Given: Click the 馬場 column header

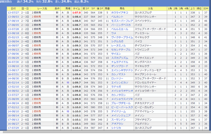Looking at the screenshot, I should point(68,8).
